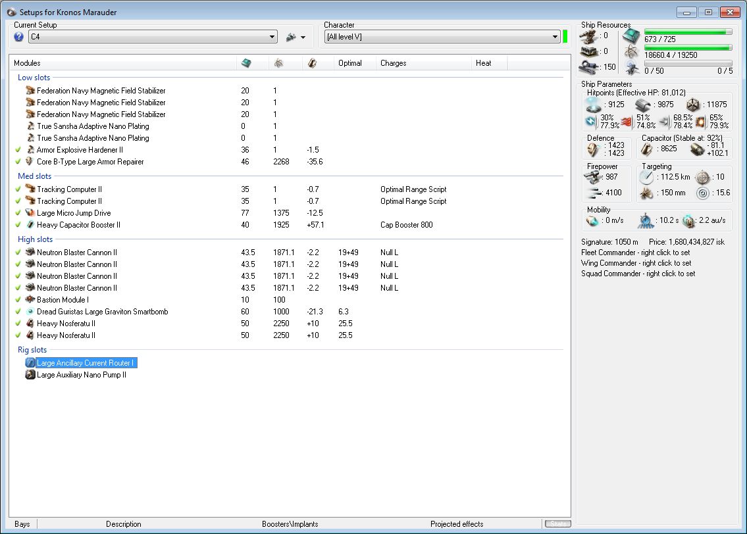
Task: Click the Large Ancillary Current Router I icon
Action: click(x=30, y=362)
